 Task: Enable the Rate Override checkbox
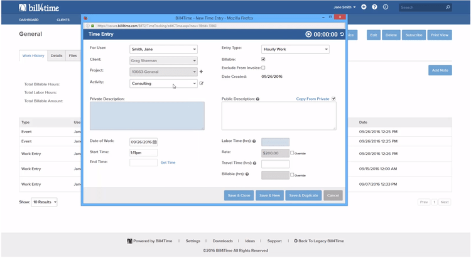(293, 153)
